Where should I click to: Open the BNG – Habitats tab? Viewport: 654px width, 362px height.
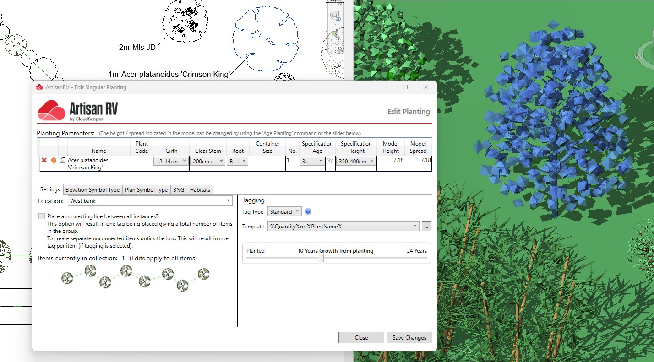tap(191, 190)
